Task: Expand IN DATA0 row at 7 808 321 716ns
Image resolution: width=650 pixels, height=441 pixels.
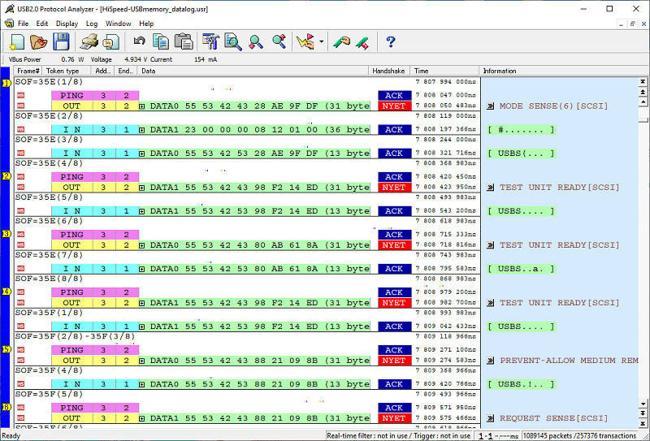Action: 141,153
